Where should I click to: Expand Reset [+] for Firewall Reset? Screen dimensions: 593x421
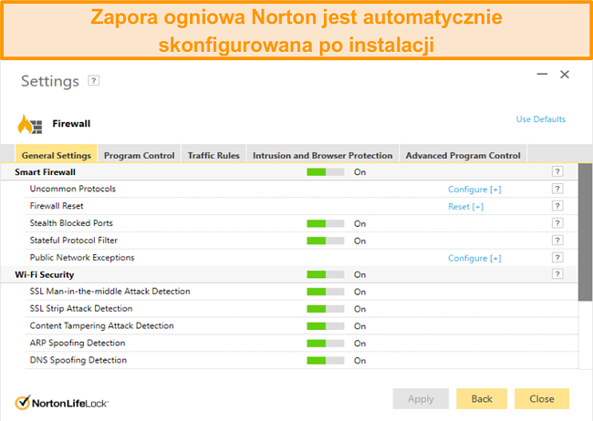465,207
